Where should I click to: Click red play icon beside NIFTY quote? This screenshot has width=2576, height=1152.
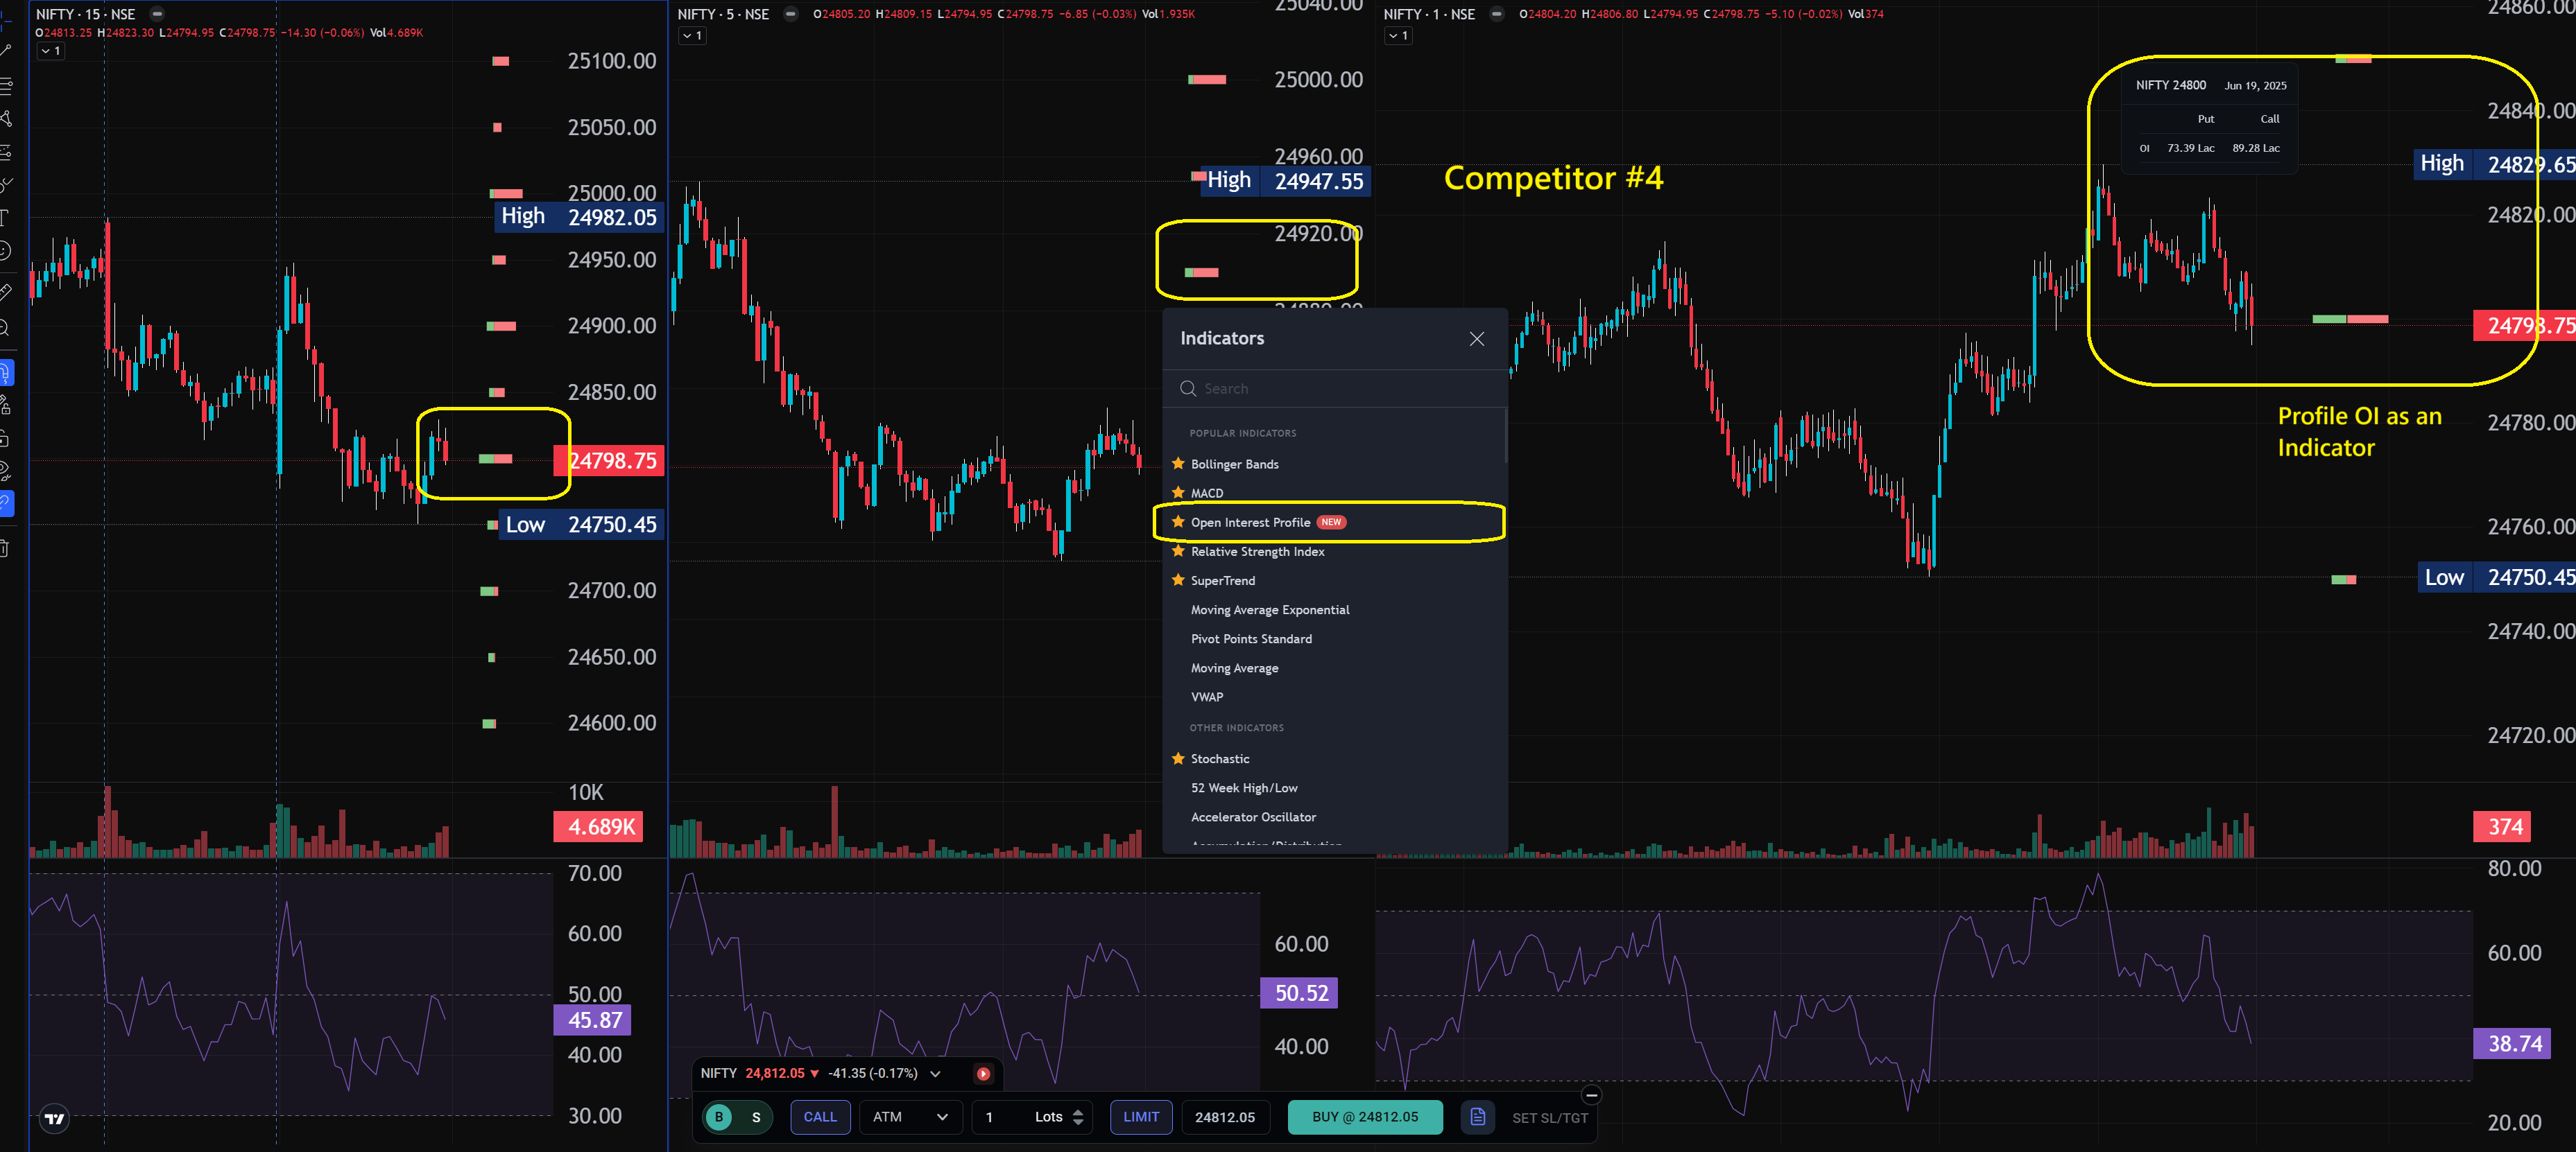tap(983, 1074)
